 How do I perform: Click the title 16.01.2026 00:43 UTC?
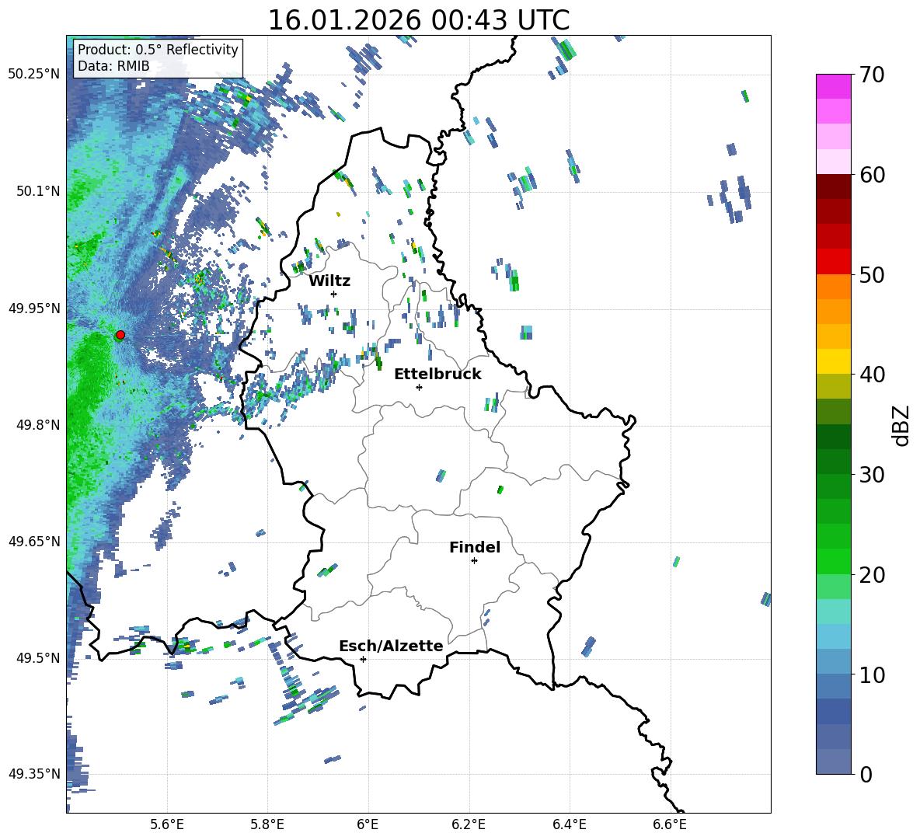419,20
